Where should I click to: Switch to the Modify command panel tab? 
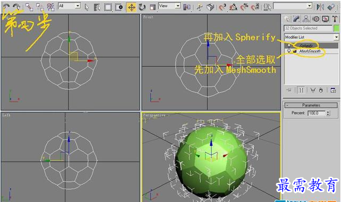click(x=296, y=19)
